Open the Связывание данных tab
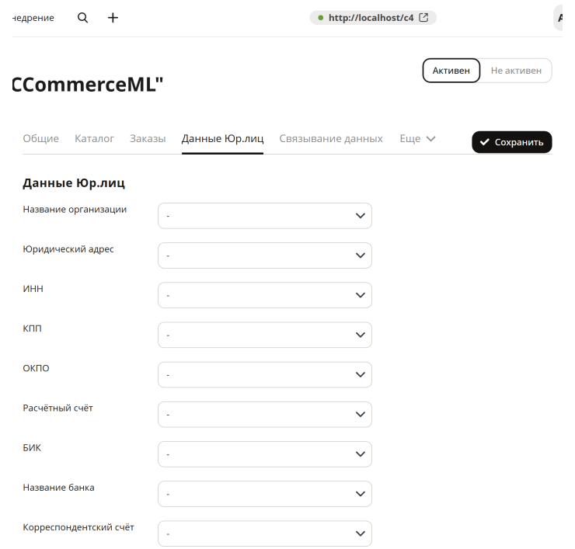The width and height of the screenshot is (575, 549). [331, 138]
